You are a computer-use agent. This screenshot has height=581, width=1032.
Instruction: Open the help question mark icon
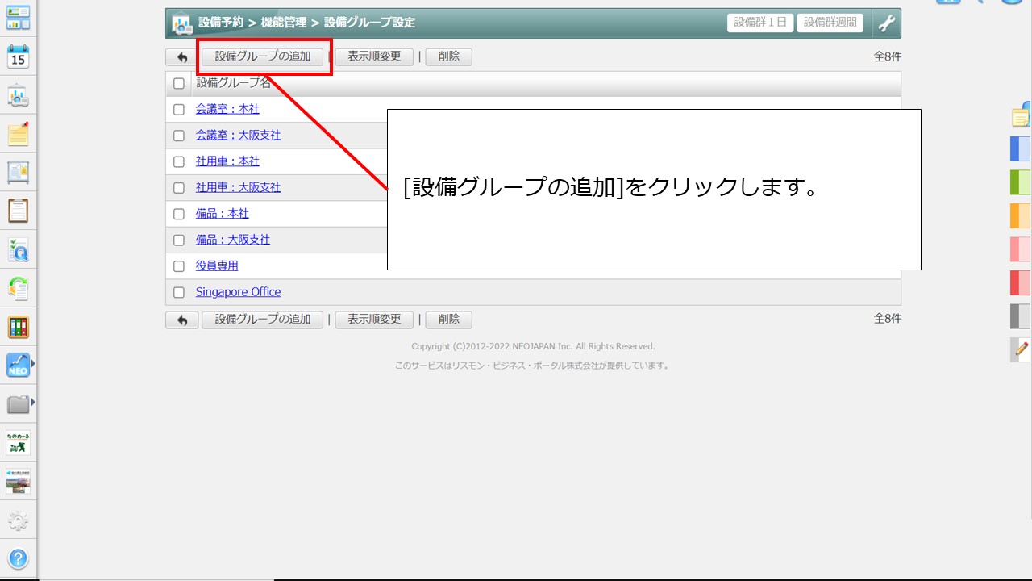pyautogui.click(x=18, y=558)
